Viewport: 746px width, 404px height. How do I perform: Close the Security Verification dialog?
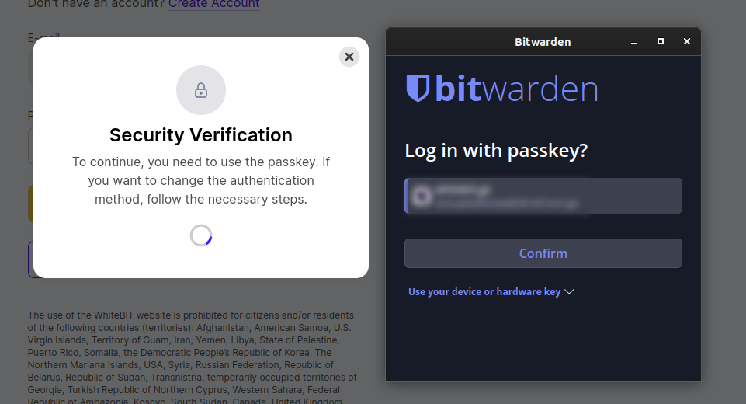pyautogui.click(x=349, y=57)
